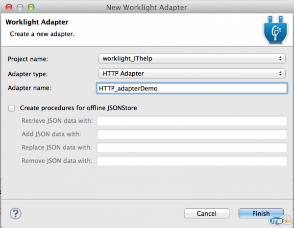This screenshot has width=294, height=228.
Task: Click the 'Add JSON data with:' label
Action: 51,134
